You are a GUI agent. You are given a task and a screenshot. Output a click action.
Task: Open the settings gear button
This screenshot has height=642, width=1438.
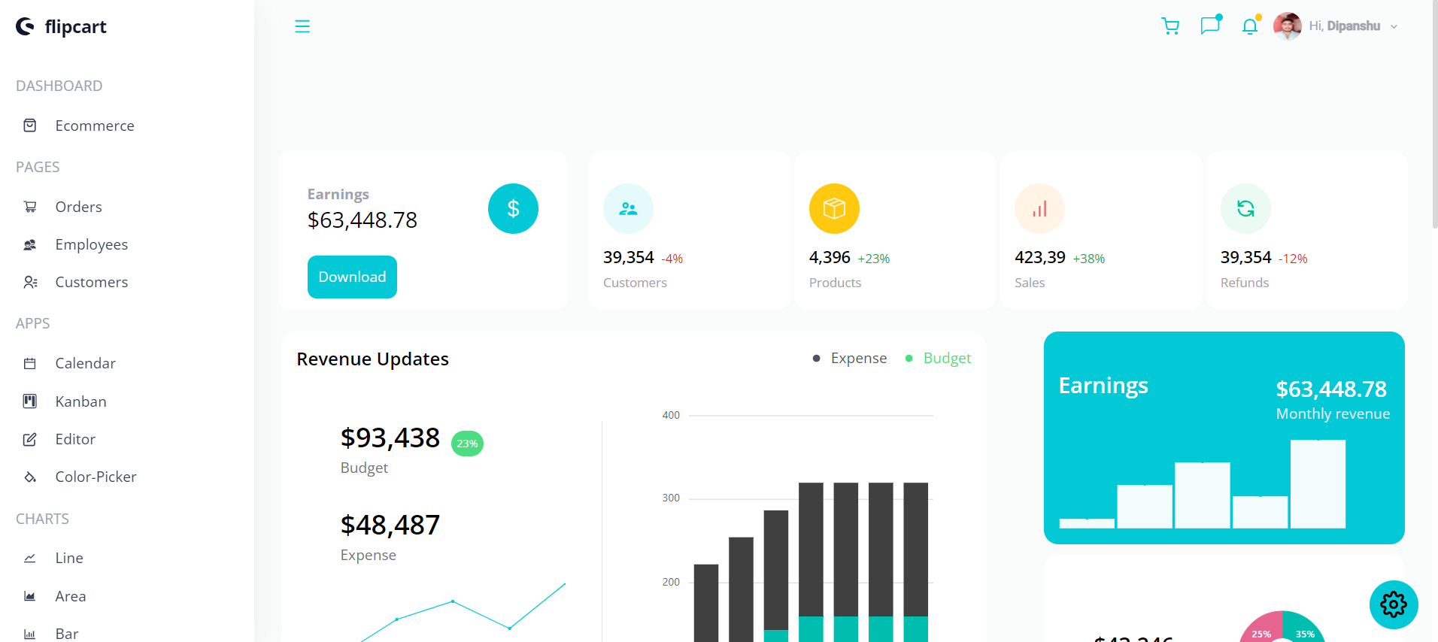(1394, 604)
